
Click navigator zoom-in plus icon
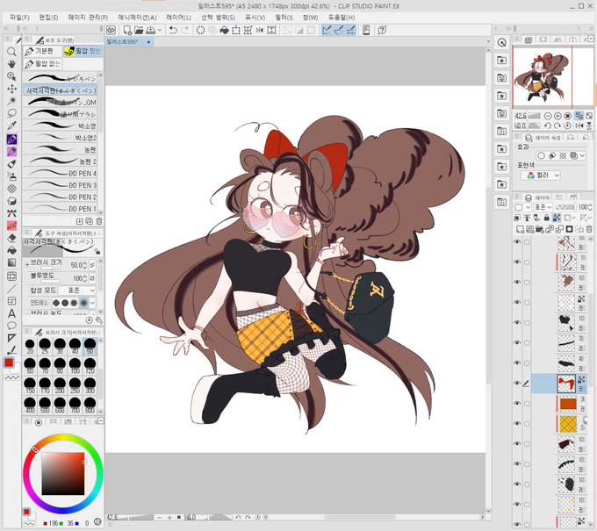tap(557, 116)
